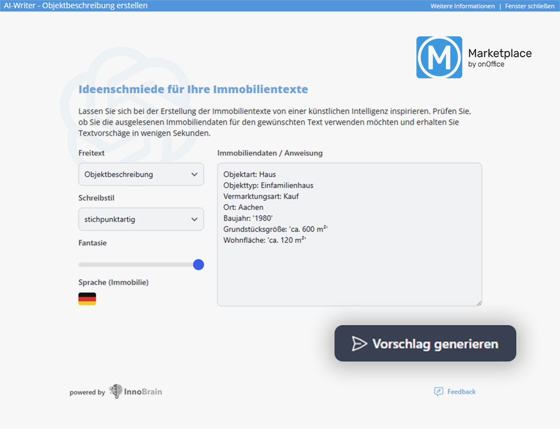This screenshot has height=429, width=560.
Task: Expand the Schreibstil dropdown arrow
Action: pyautogui.click(x=194, y=219)
